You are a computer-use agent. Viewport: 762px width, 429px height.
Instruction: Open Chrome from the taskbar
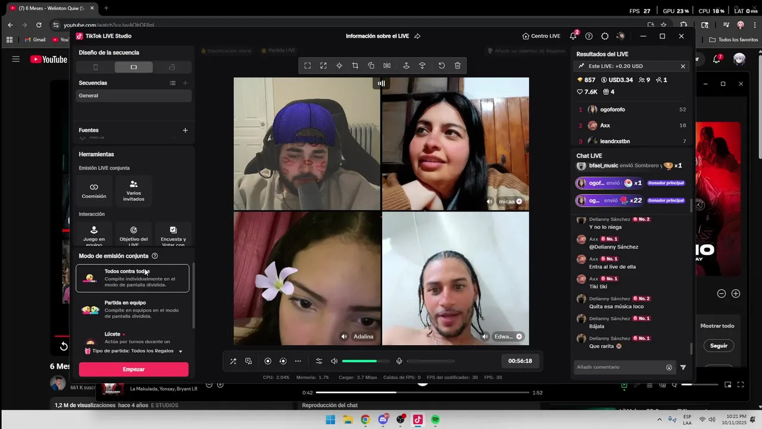click(x=365, y=419)
